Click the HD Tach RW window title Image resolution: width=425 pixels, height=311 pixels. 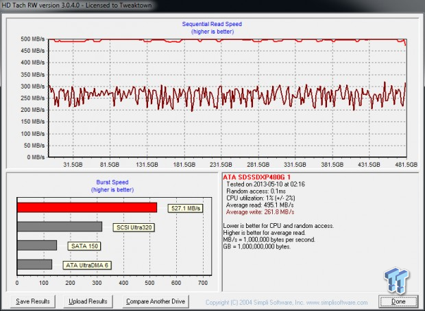(77, 5)
